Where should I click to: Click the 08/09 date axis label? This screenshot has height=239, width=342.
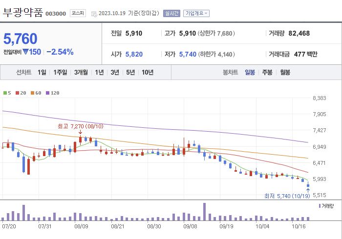81,226
